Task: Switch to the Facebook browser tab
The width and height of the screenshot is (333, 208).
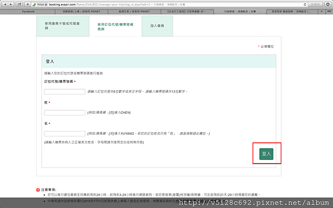Action: coord(28,12)
